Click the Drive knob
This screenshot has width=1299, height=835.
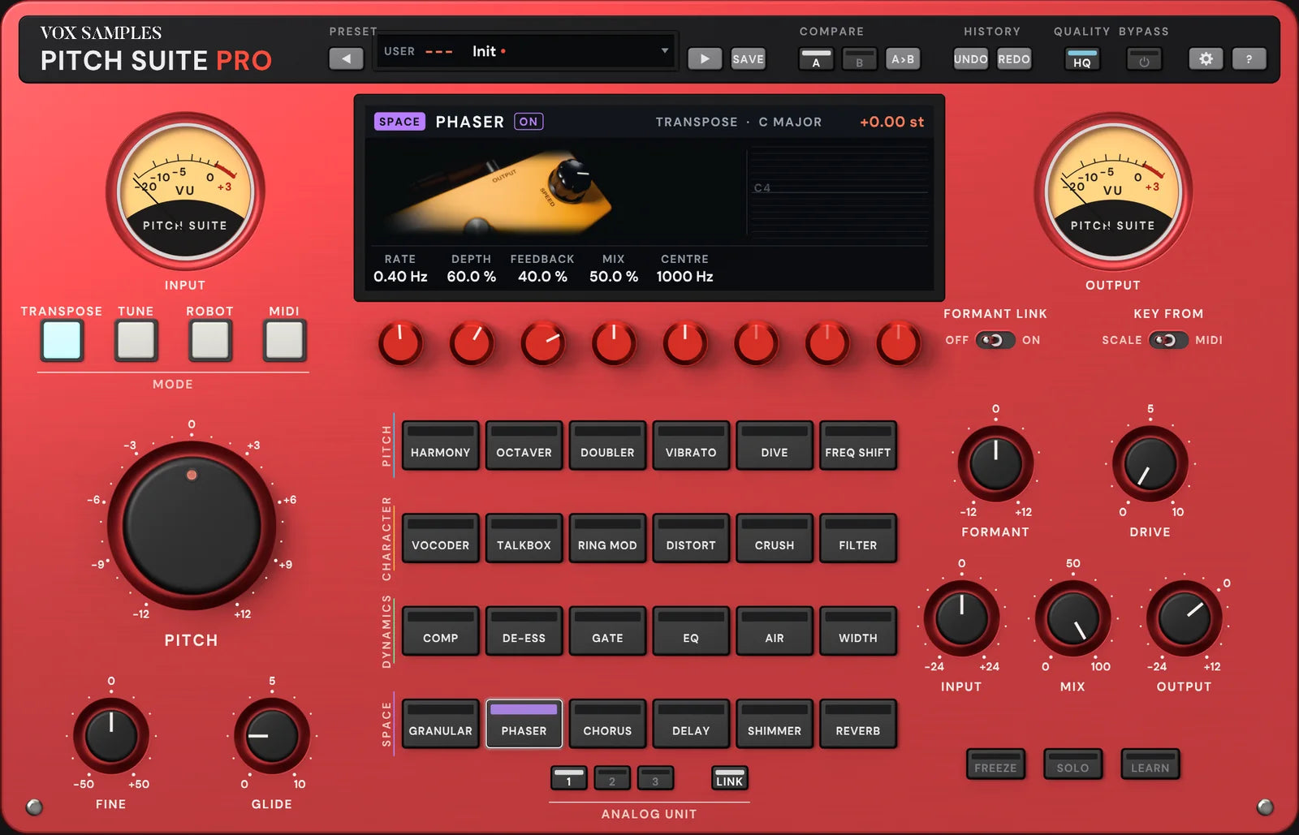[1150, 464]
